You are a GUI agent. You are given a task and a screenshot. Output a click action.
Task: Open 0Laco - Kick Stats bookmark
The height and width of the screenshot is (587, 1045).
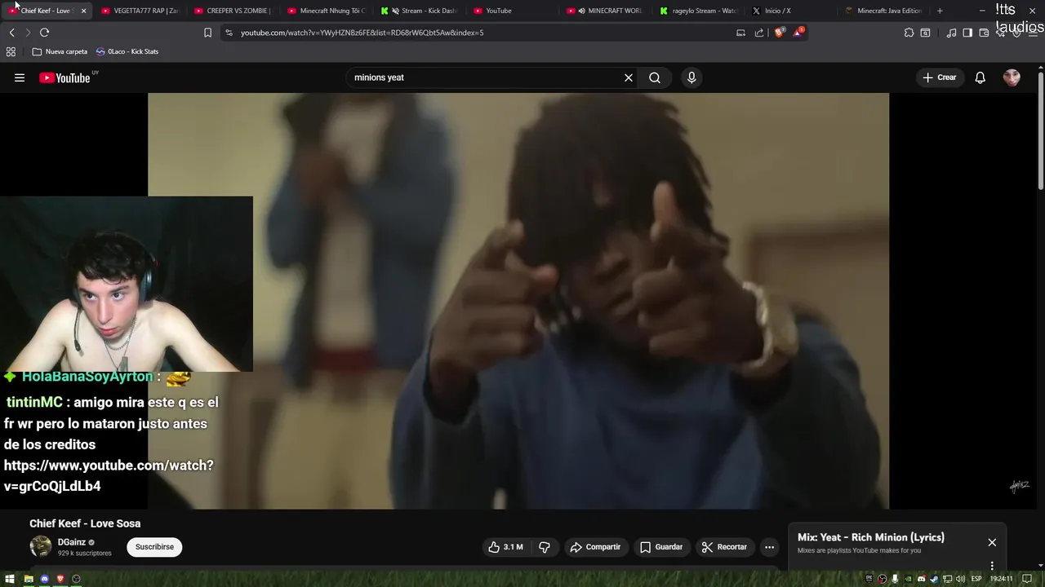(x=127, y=51)
